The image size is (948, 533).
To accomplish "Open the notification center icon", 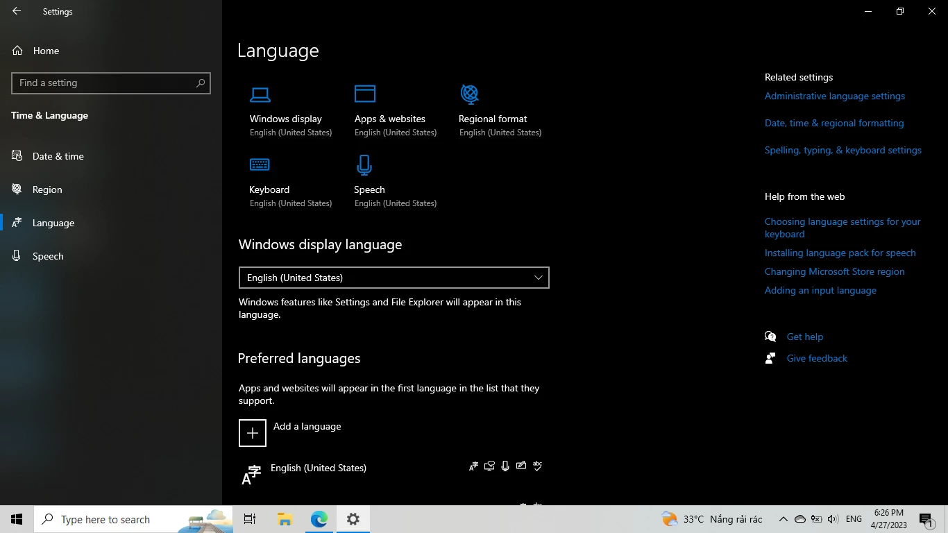I will tap(926, 519).
